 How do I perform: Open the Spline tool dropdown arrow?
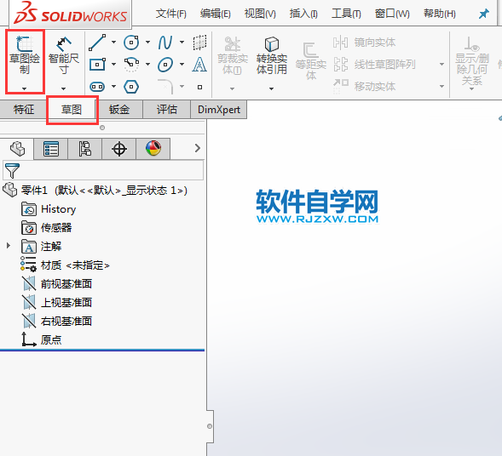182,43
